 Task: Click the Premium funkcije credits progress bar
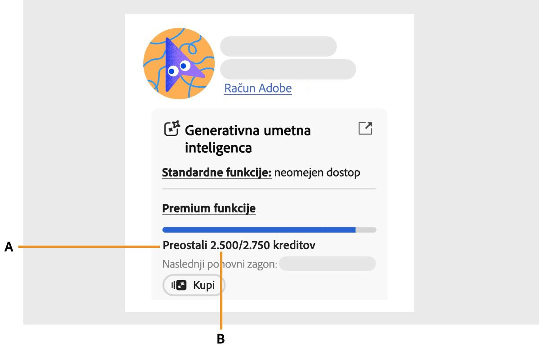(x=269, y=229)
